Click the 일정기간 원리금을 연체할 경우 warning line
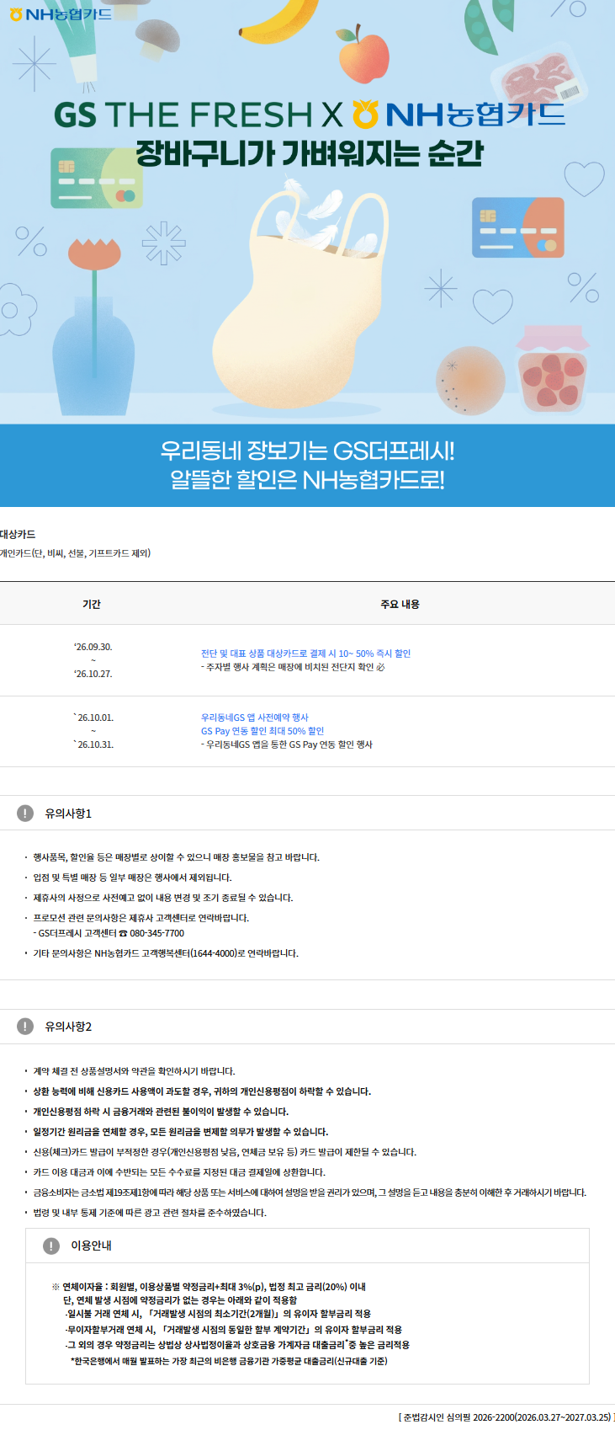This screenshot has width=615, height=1446. coord(181,1132)
